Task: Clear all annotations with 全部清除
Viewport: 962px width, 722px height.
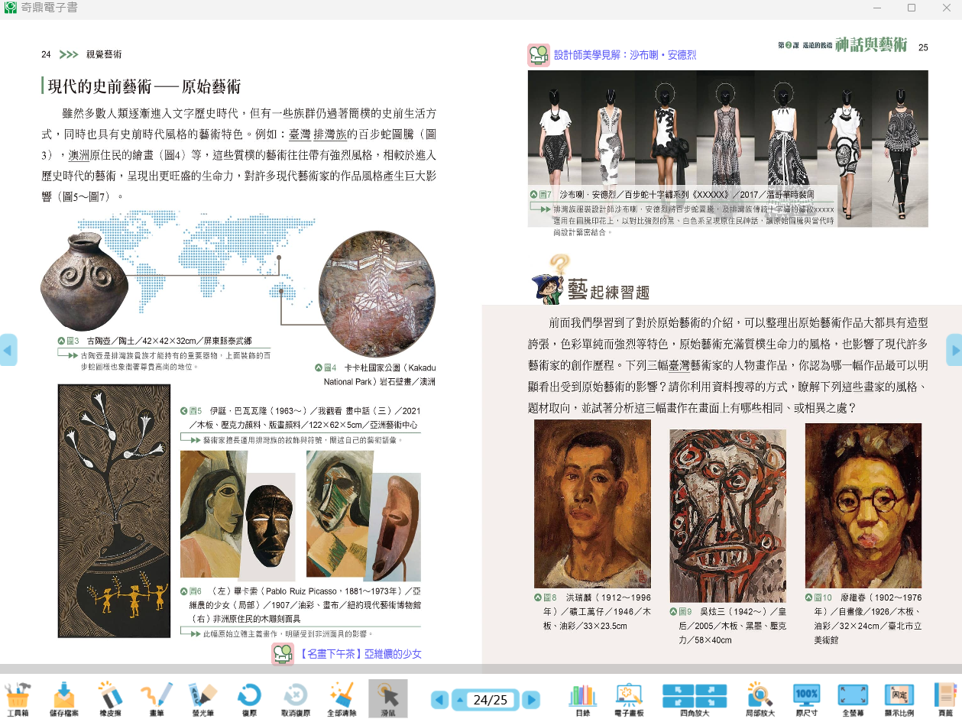Action: (340, 699)
